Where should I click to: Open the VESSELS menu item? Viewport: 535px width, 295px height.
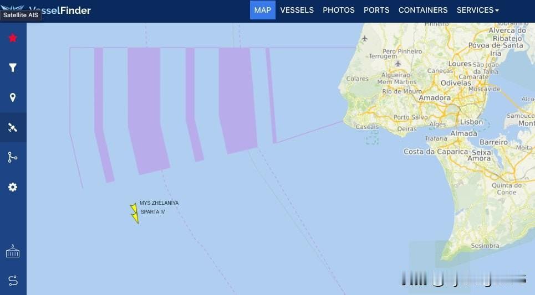point(297,10)
